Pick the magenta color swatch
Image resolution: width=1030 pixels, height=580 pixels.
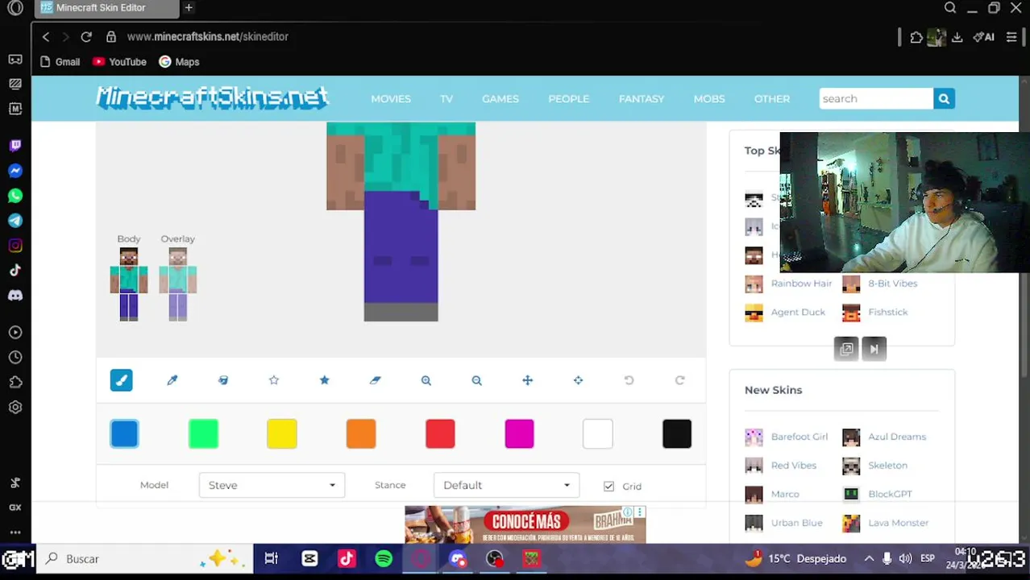(x=519, y=434)
